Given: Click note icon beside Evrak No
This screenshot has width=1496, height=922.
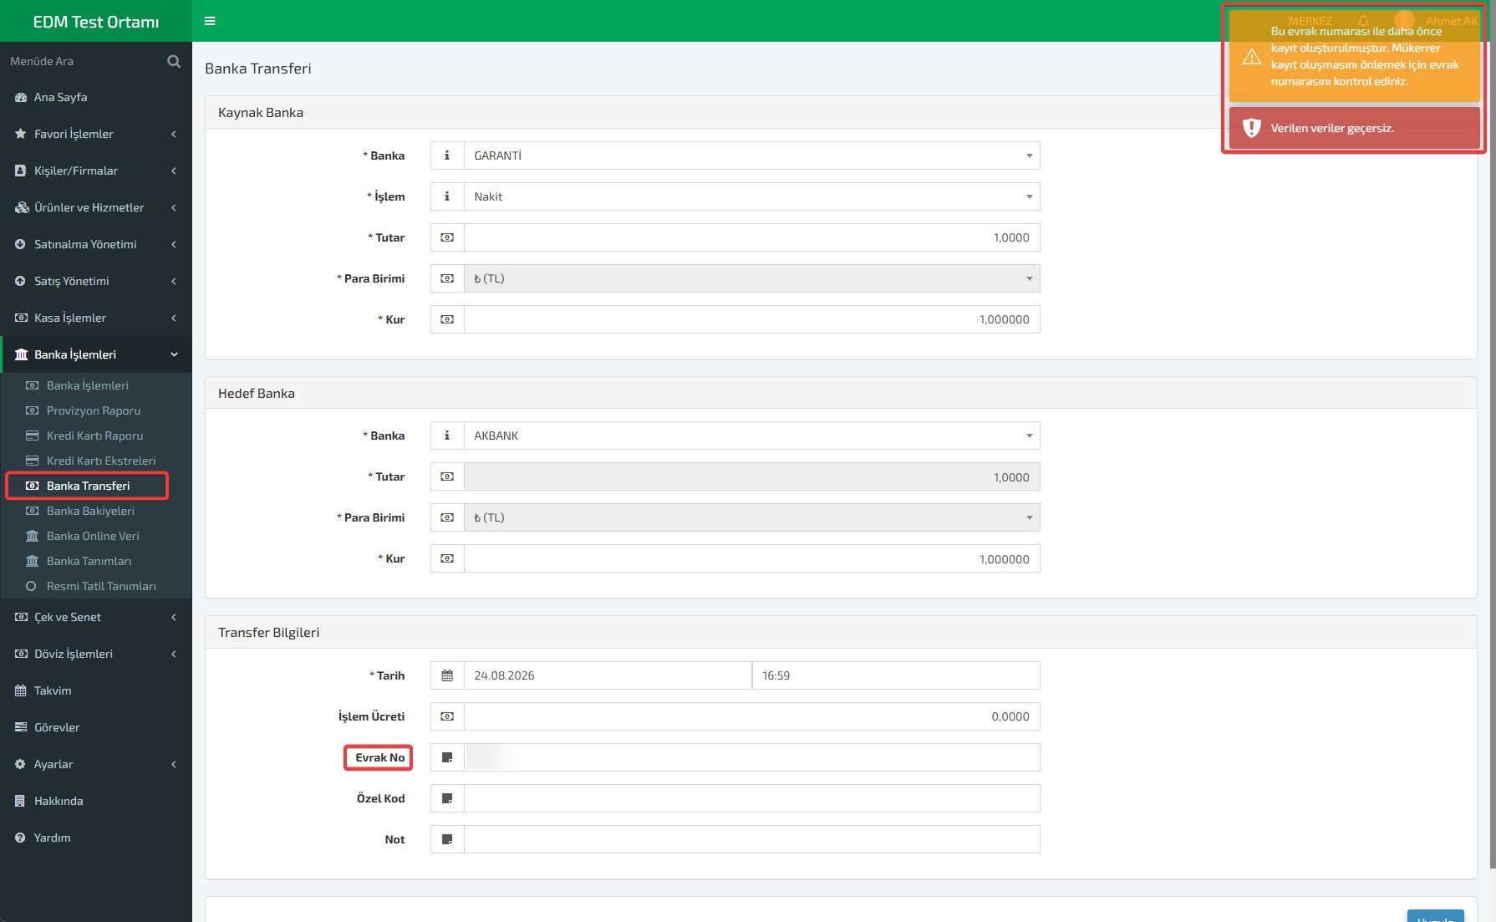Looking at the screenshot, I should click(447, 757).
